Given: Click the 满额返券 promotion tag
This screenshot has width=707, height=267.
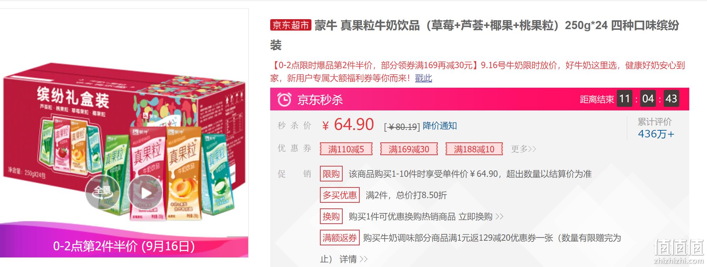Looking at the screenshot, I should [339, 238].
